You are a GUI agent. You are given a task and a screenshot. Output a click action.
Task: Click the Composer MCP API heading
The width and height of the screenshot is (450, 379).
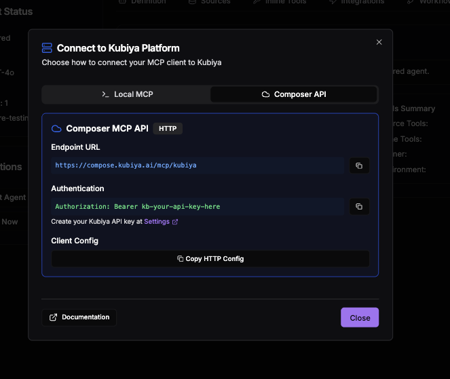[x=107, y=128]
